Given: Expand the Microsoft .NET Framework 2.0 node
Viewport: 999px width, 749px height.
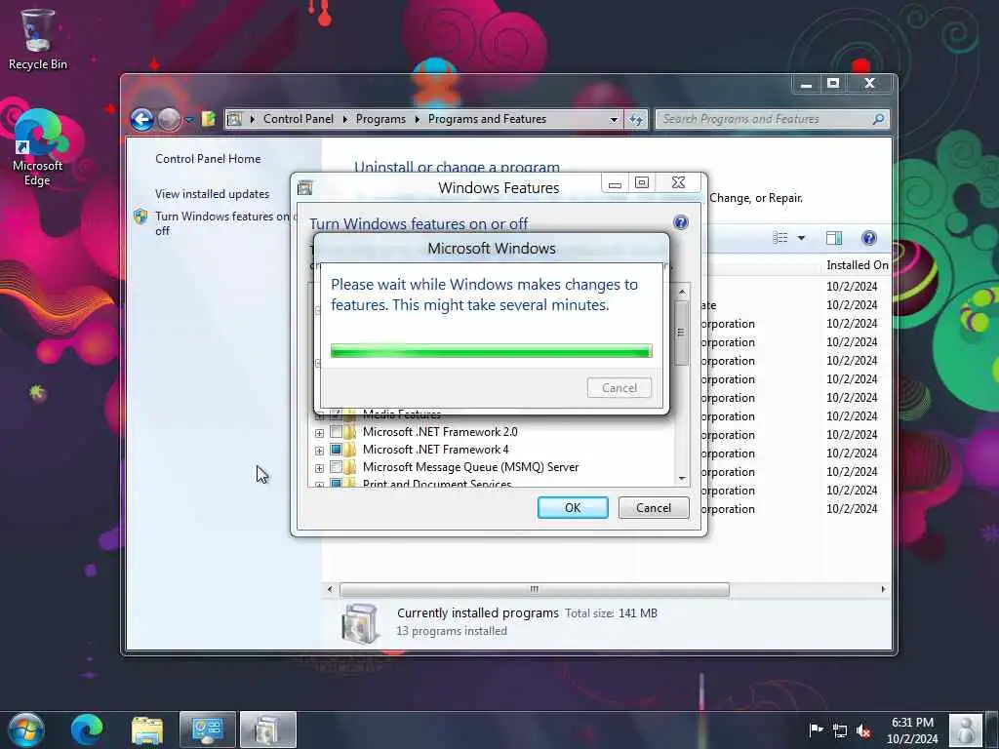Looking at the screenshot, I should click(319, 432).
